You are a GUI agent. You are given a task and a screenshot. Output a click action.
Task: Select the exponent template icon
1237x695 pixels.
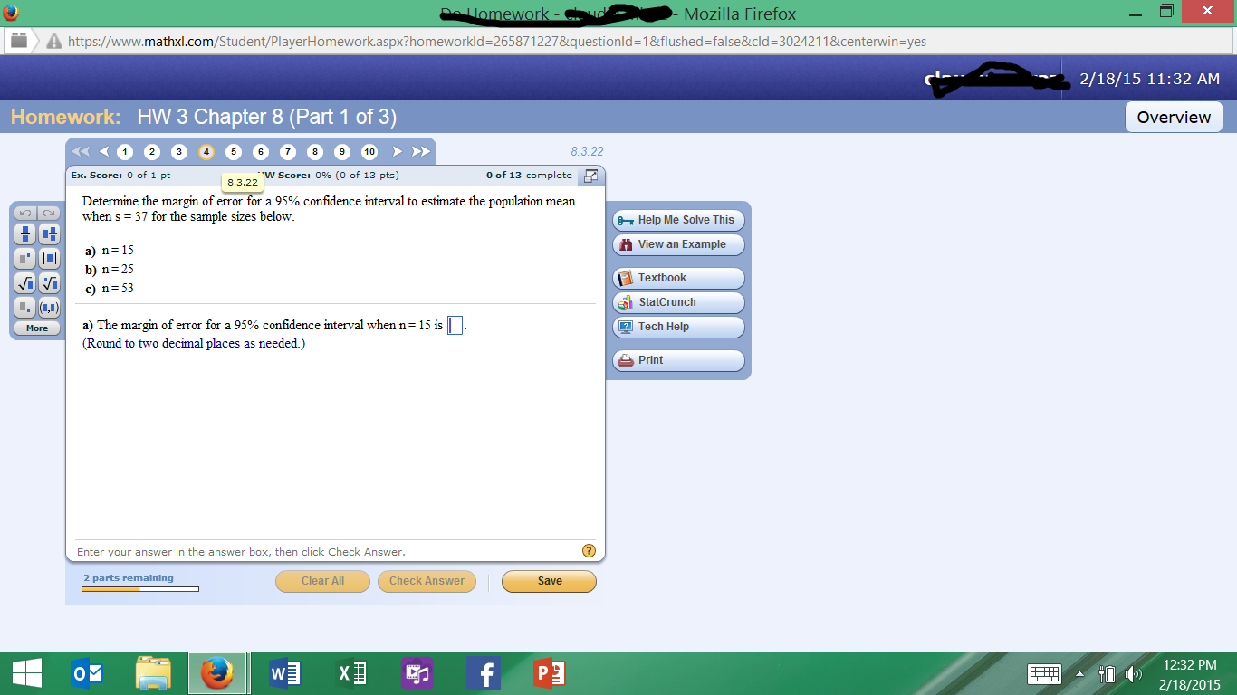point(24,258)
